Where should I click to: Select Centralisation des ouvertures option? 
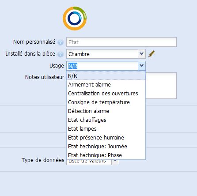pyautogui.click(x=106, y=94)
